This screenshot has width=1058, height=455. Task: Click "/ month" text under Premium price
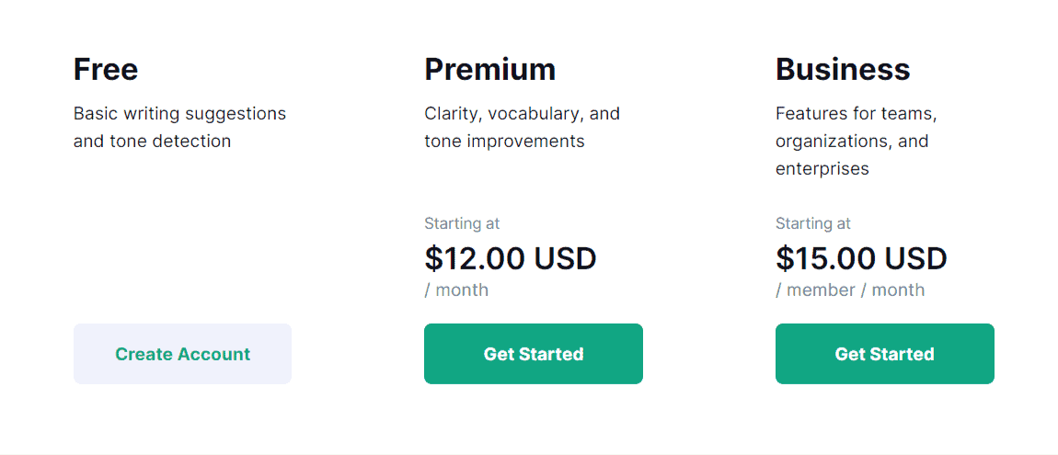click(456, 290)
